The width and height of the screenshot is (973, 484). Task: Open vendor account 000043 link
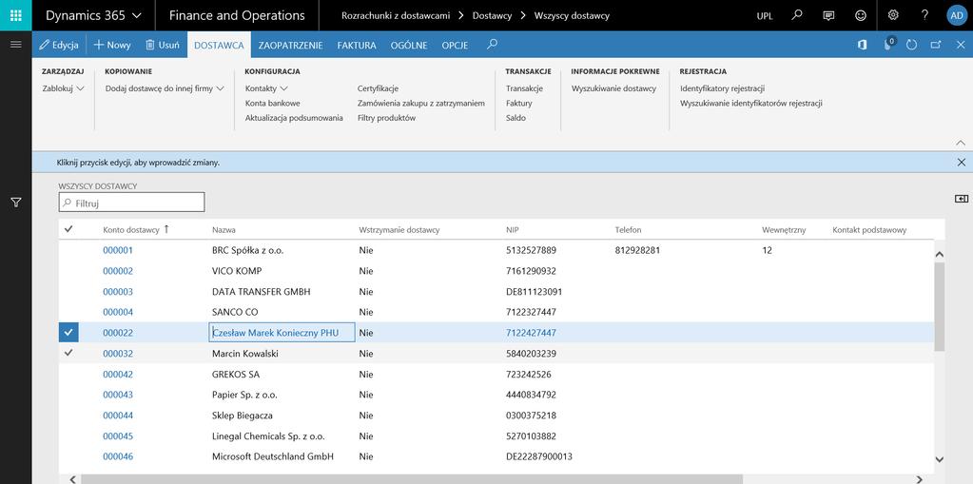(118, 395)
